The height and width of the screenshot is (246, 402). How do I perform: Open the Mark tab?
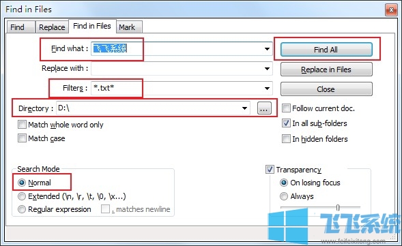127,27
